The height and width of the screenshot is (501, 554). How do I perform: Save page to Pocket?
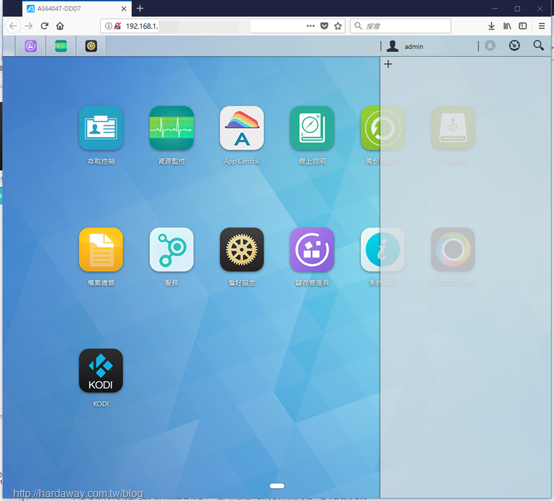325,26
